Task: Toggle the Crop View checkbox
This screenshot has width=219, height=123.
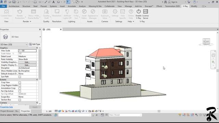Action: 20,83
